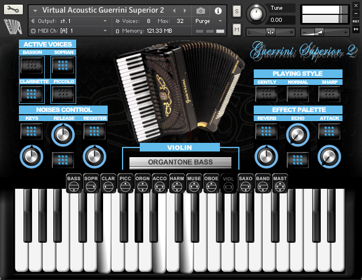This screenshot has height=280, width=362.
Task: Toggle the SOPRAN active voice
Action: pos(63,65)
